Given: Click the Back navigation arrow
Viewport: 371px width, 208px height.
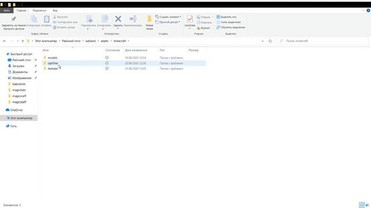Looking at the screenshot, I should coord(5,41).
